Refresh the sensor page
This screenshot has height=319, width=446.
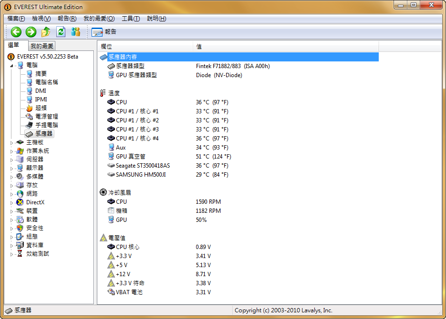coord(61,32)
